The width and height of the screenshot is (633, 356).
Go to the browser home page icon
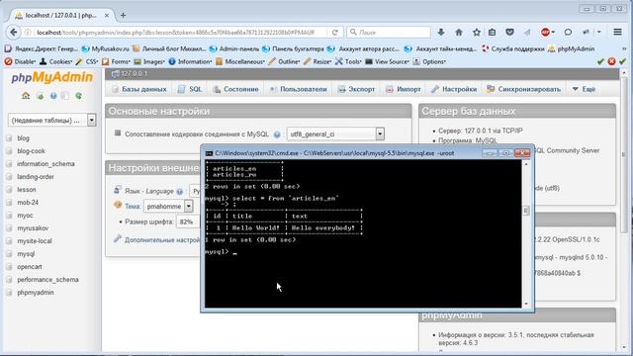coord(459,33)
